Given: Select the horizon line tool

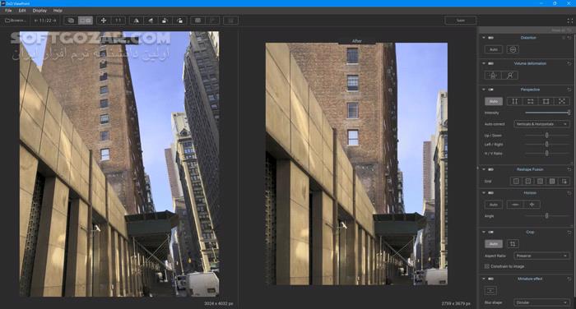Looking at the screenshot, I should [x=515, y=205].
